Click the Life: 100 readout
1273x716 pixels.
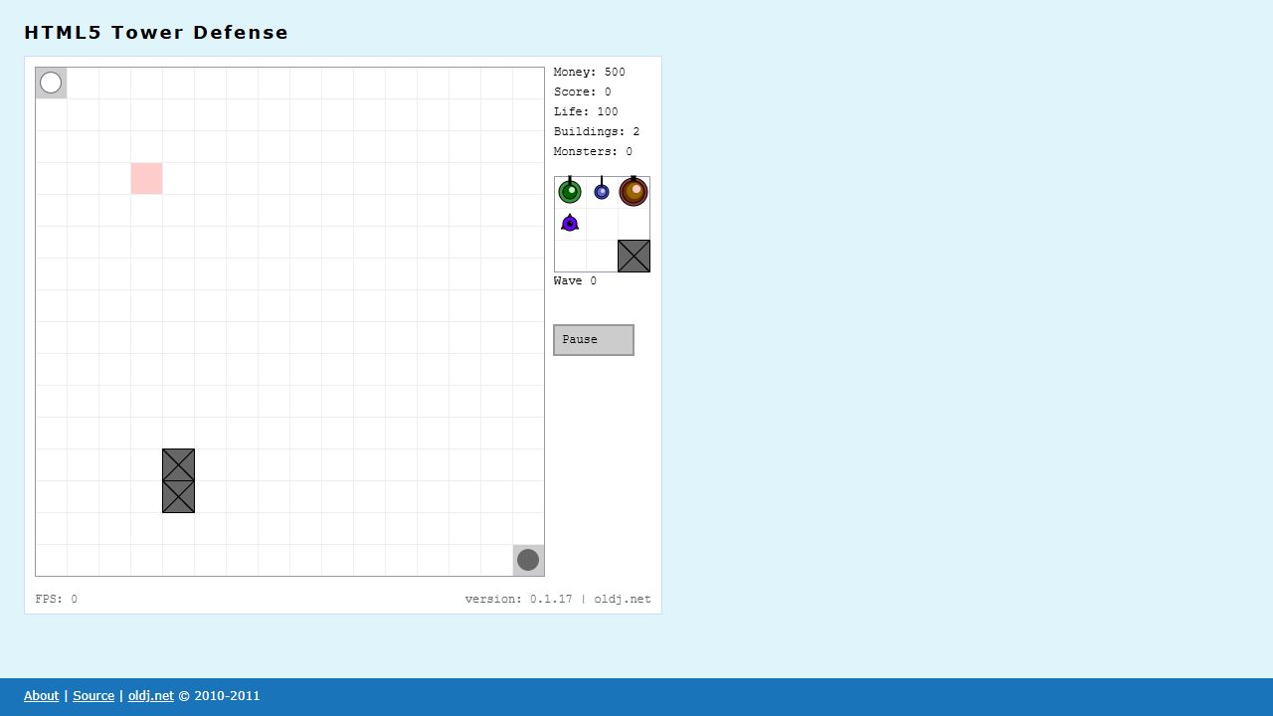click(x=586, y=111)
